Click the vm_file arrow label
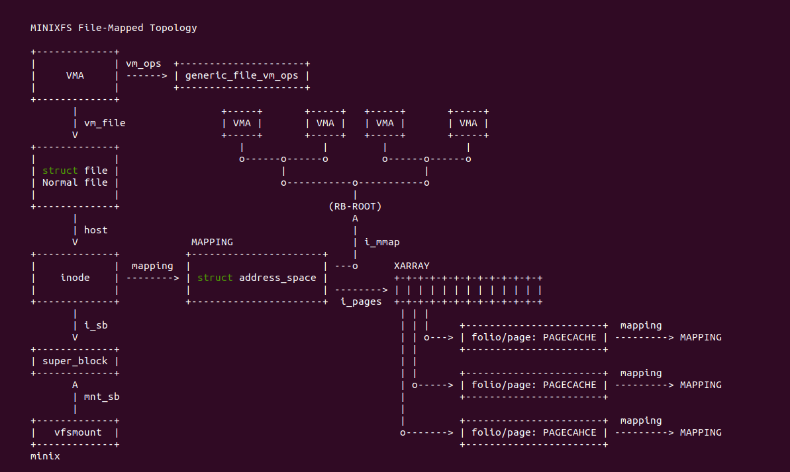Screen dimensions: 790x472 point(104,123)
